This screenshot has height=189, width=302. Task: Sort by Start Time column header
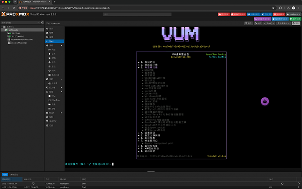coord(12,179)
